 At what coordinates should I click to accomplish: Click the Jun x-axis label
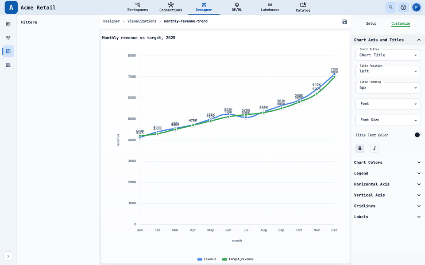228,230
